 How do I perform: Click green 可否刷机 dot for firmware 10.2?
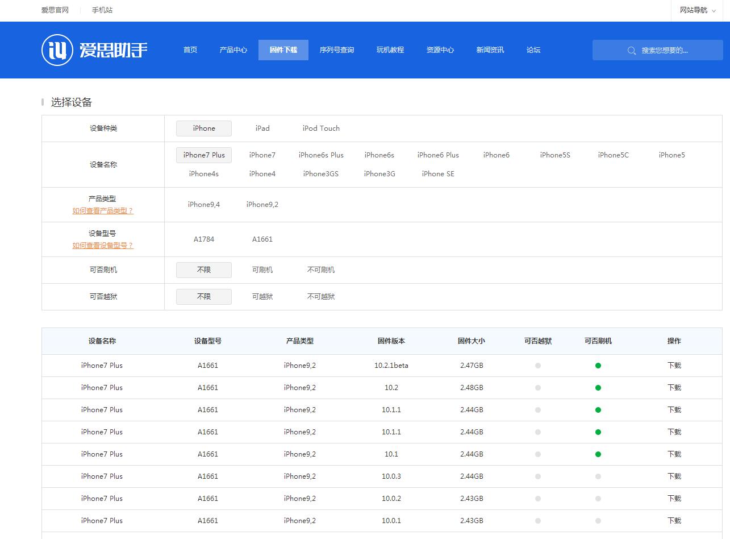pyautogui.click(x=598, y=388)
